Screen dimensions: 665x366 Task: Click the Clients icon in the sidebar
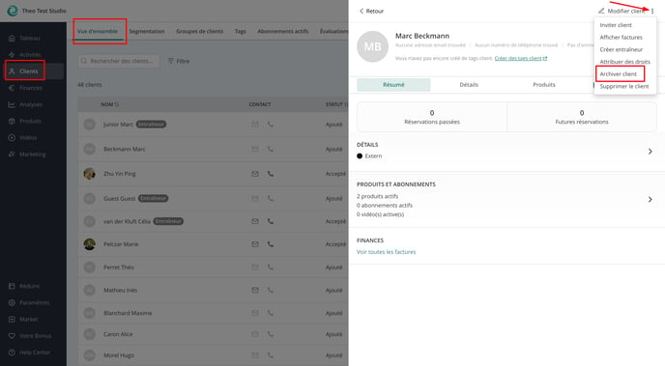[12, 71]
